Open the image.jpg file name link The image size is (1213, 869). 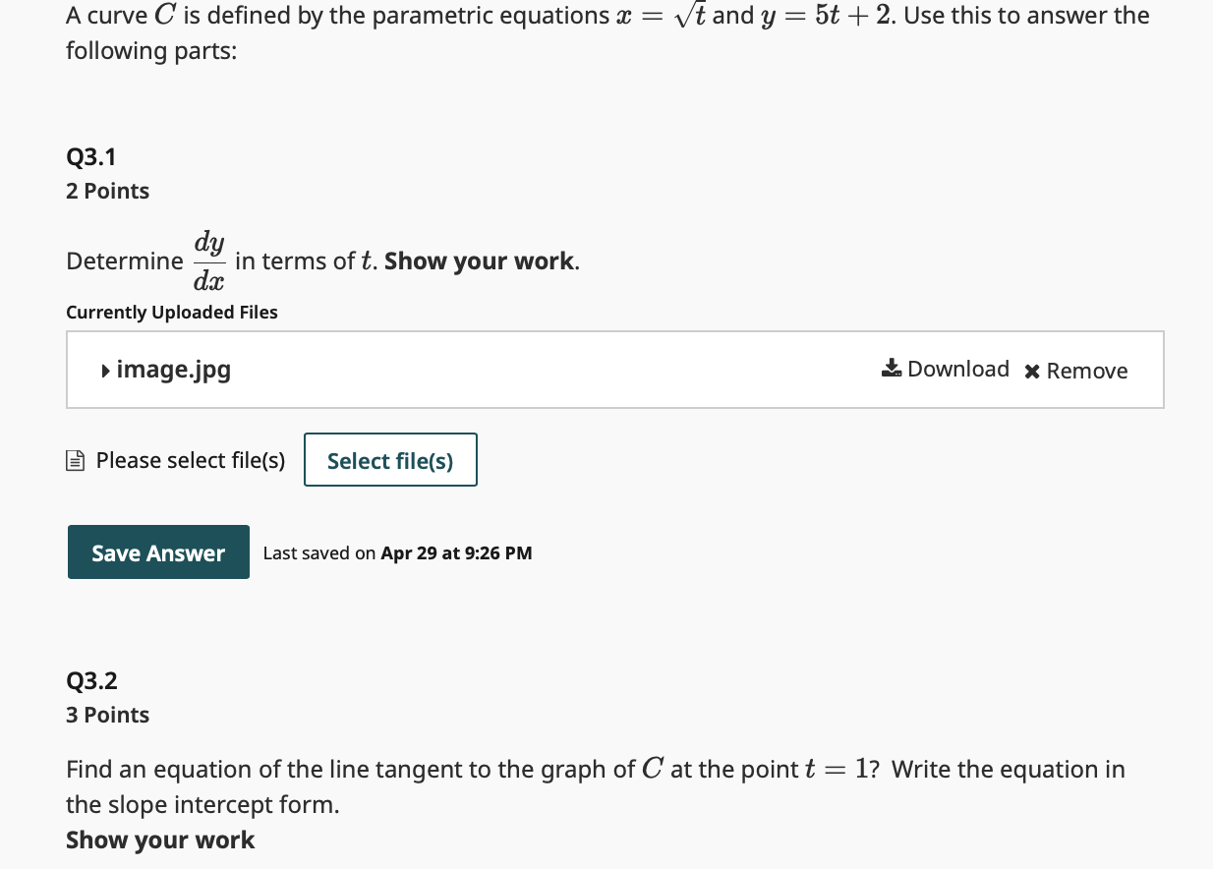point(173,370)
